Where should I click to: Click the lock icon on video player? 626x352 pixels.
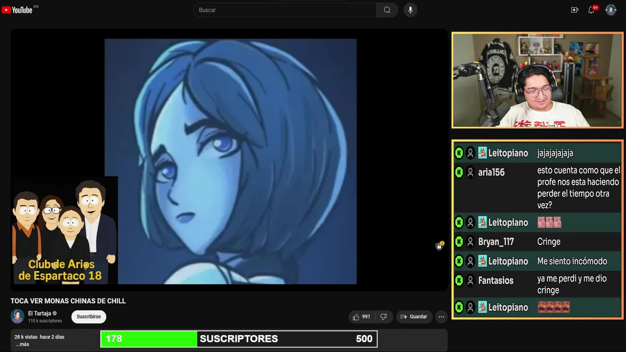[x=439, y=246]
